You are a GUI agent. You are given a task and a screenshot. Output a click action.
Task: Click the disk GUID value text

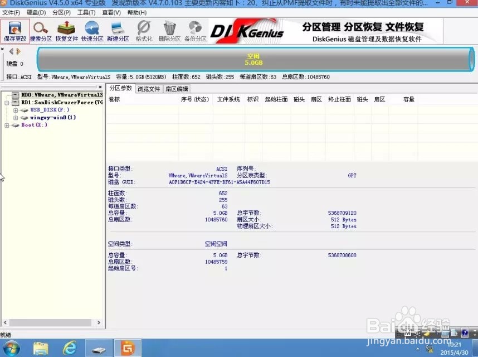[x=220, y=182]
